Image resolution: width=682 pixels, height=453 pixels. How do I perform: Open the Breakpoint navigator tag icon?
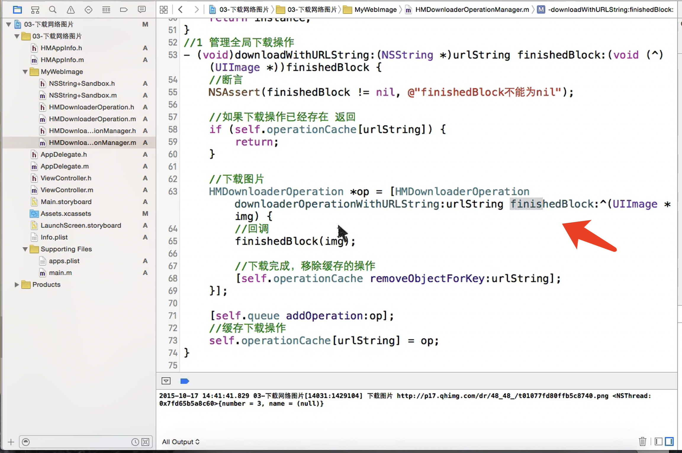click(x=124, y=10)
